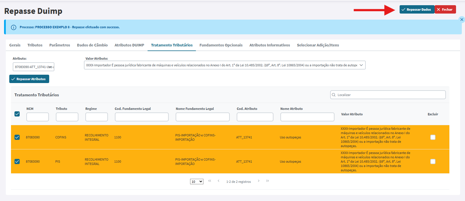Click ATT_13741 in the PIS row

[x=244, y=161]
